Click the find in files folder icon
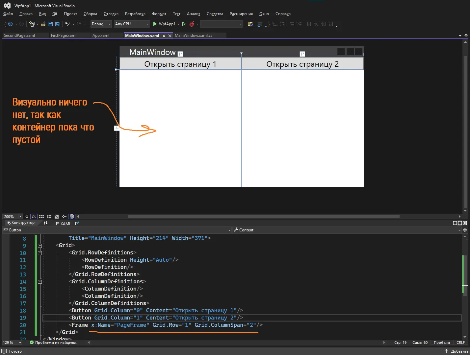The width and height of the screenshot is (470, 355). pyautogui.click(x=250, y=24)
